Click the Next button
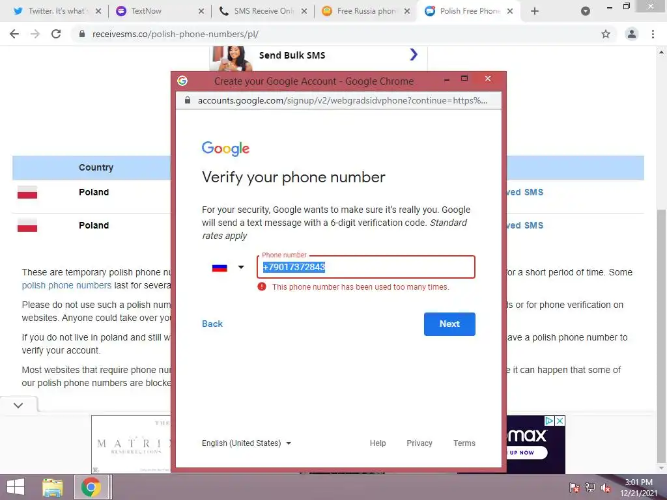This screenshot has width=667, height=500. click(x=449, y=324)
